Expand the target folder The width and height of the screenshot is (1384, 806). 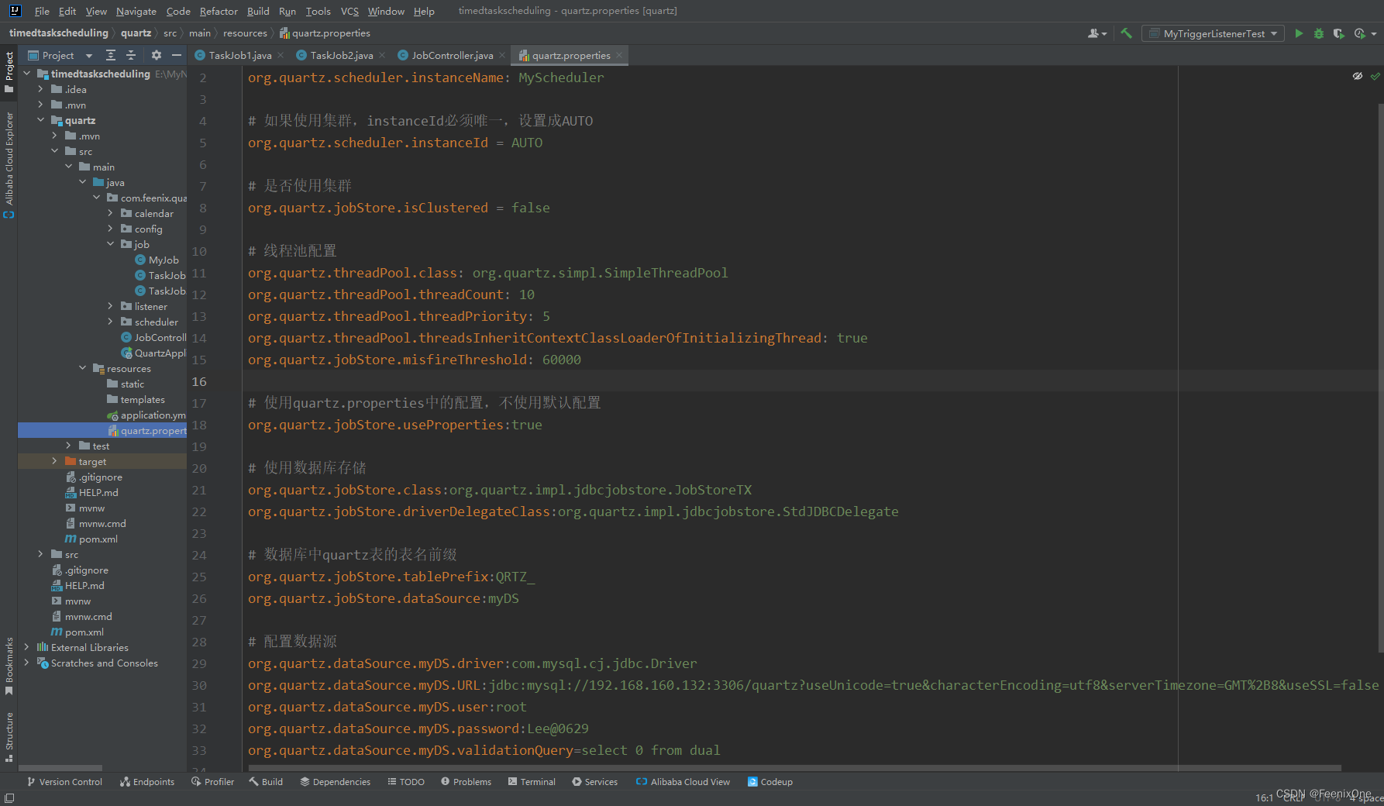tap(55, 461)
